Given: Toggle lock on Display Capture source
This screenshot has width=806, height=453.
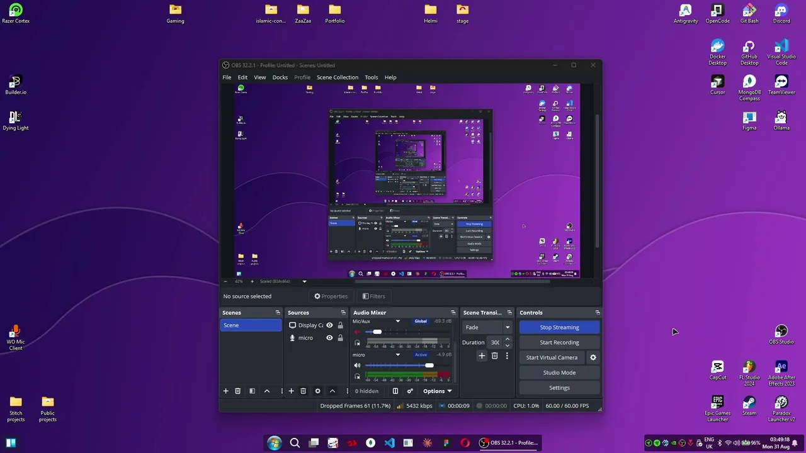Looking at the screenshot, I should (x=340, y=325).
